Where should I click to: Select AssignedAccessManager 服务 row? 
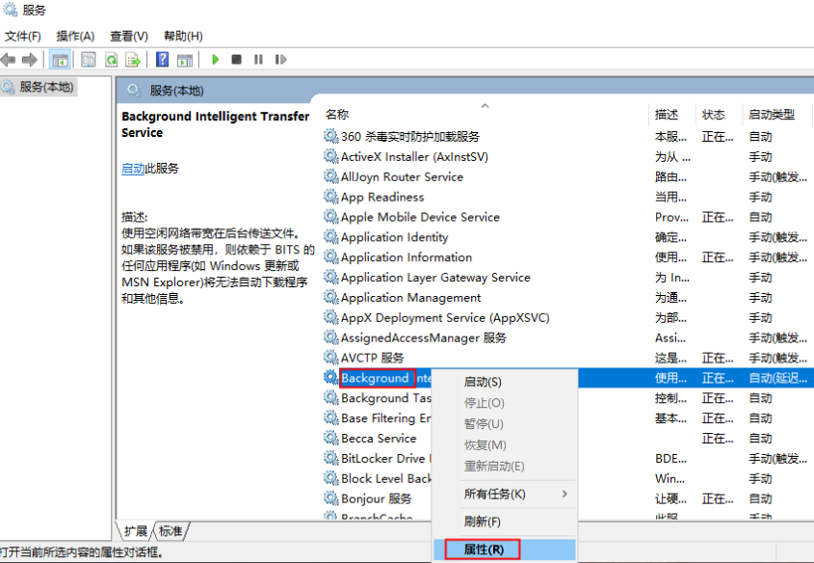coord(423,337)
